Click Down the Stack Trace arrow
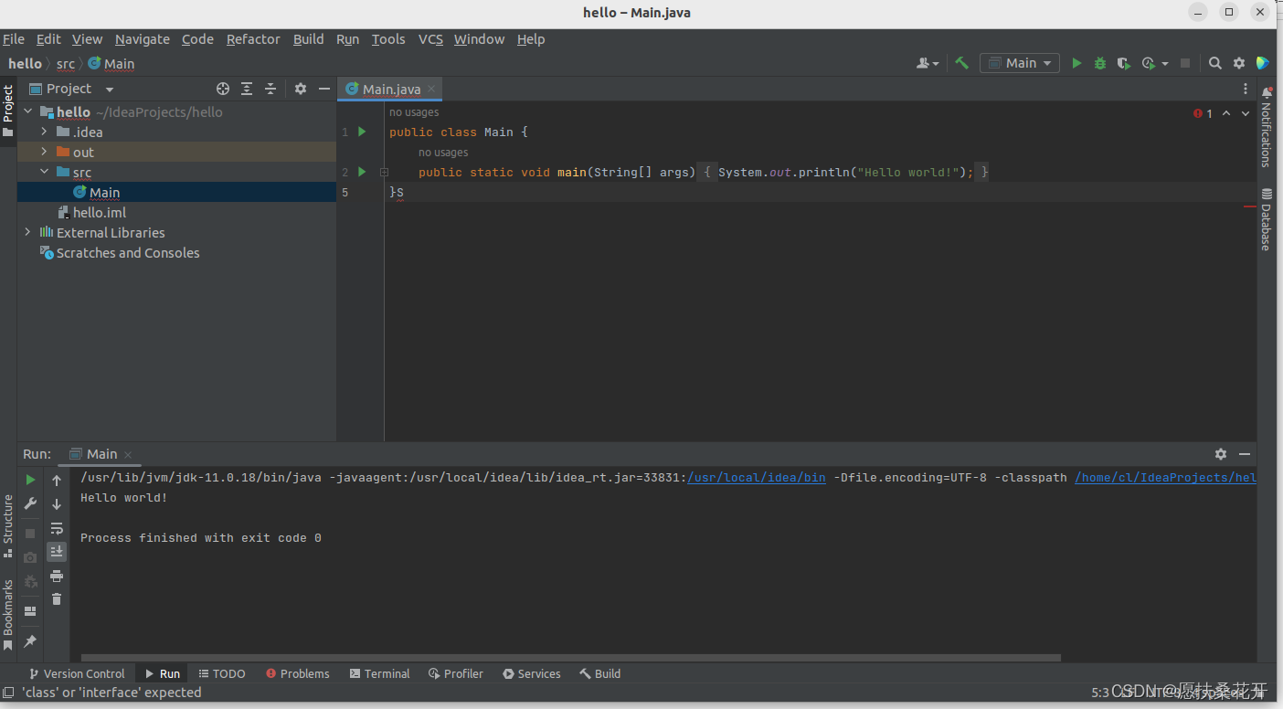The image size is (1283, 709). [57, 503]
